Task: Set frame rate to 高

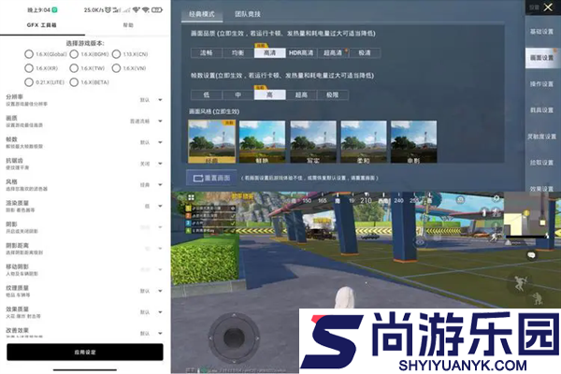Action: [x=270, y=94]
